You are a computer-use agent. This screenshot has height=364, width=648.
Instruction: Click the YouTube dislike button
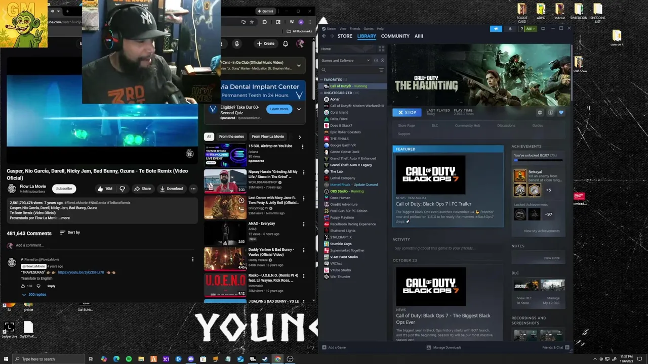(122, 189)
